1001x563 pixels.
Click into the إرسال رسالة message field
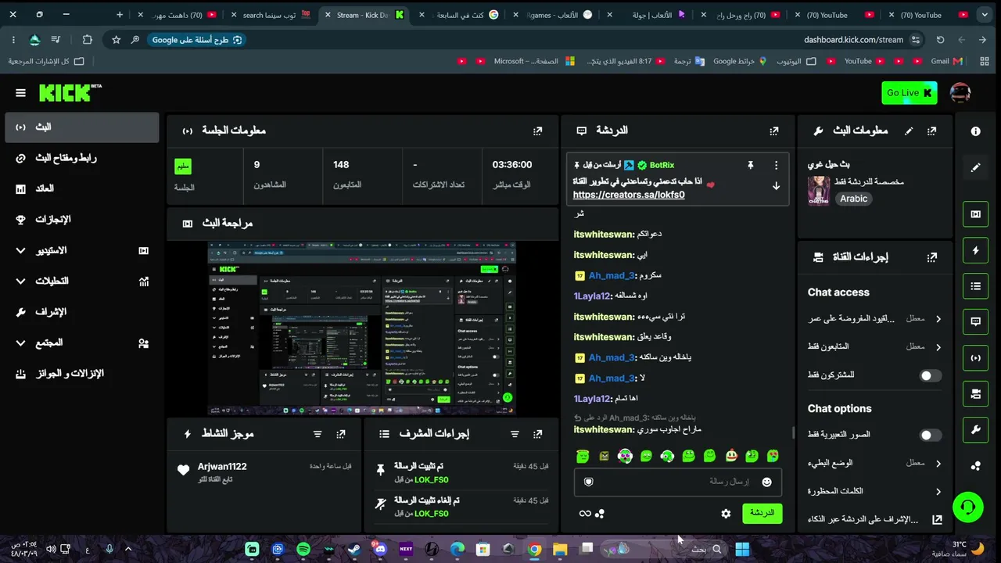(678, 482)
